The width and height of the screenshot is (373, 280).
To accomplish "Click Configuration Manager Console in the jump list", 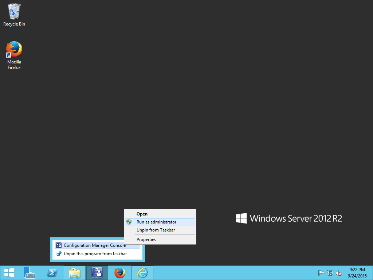I will coord(98,245).
